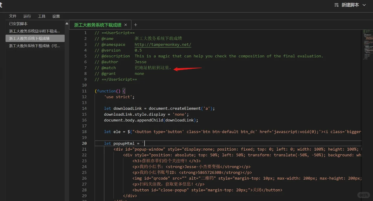
Task: Select script 浙工大教务系统下载成绩（可...
Action: (x=34, y=46)
